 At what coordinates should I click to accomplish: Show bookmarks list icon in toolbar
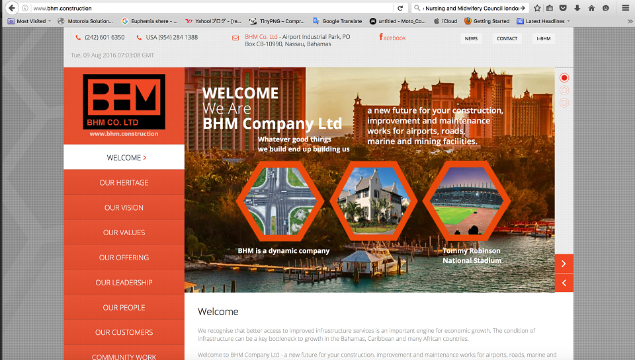(x=550, y=8)
